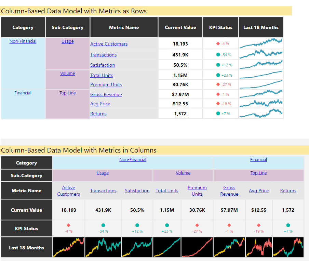The width and height of the screenshot is (309, 261).
Task: Click the red Premium Units sparkline on black background
Action: (x=197, y=247)
